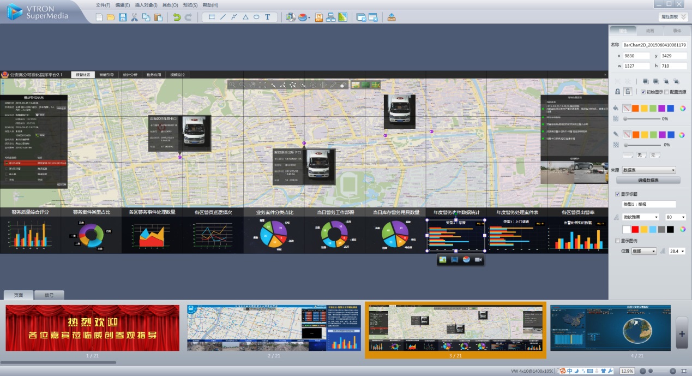The image size is (692, 376).
Task: Click the Save floppy disk icon
Action: [123, 17]
